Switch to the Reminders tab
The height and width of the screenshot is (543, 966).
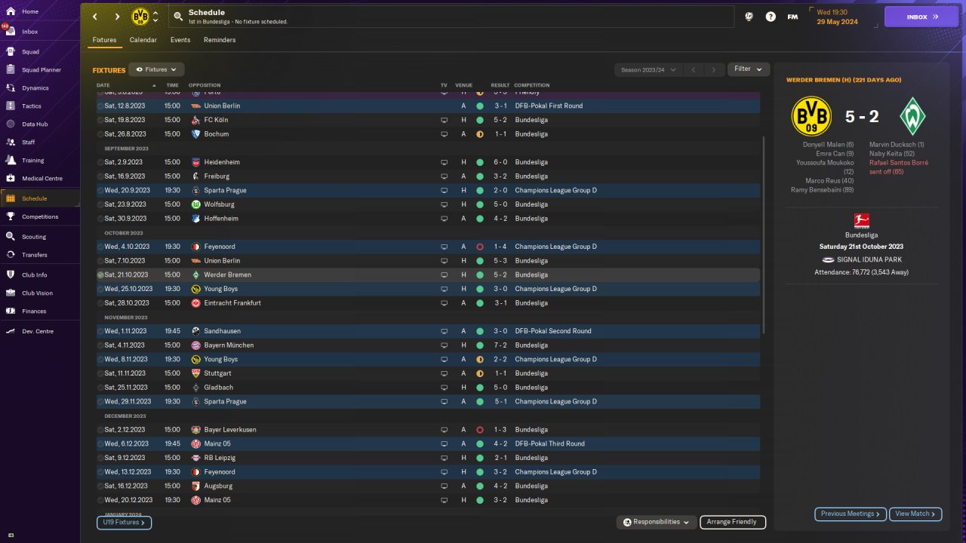[x=220, y=40]
